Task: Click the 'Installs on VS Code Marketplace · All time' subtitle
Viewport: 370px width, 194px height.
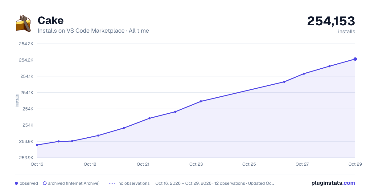Action: pyautogui.click(x=93, y=31)
